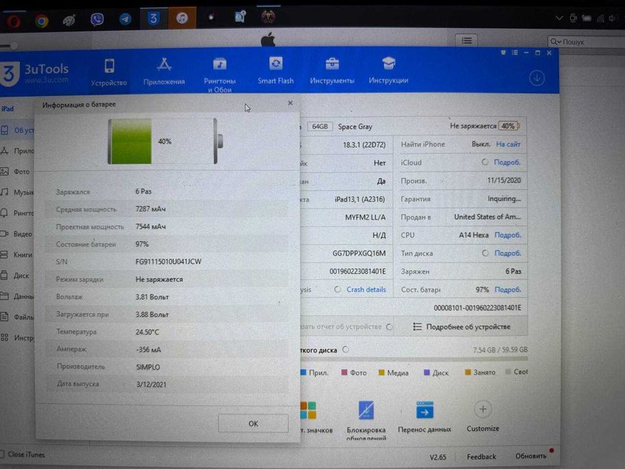Open the Инструменты tab

332,71
